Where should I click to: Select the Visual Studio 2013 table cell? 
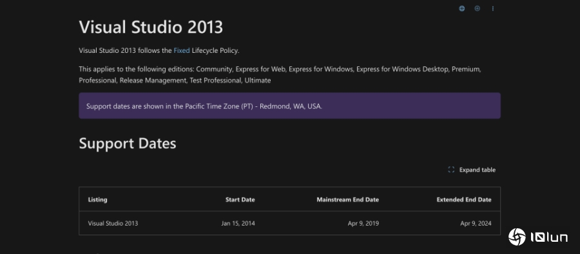[113, 223]
